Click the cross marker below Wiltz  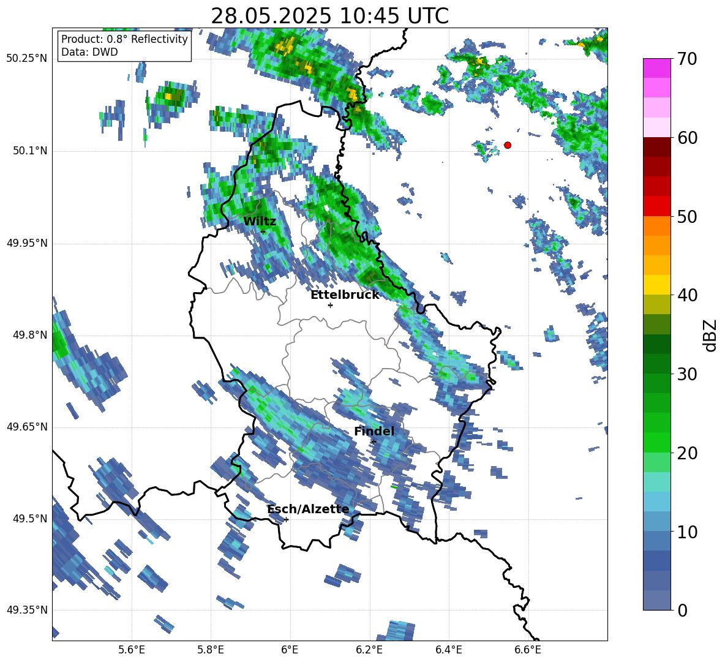click(263, 231)
